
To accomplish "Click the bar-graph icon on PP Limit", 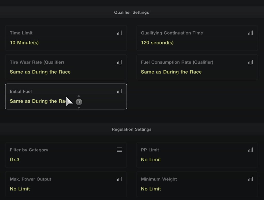I will tap(250, 150).
